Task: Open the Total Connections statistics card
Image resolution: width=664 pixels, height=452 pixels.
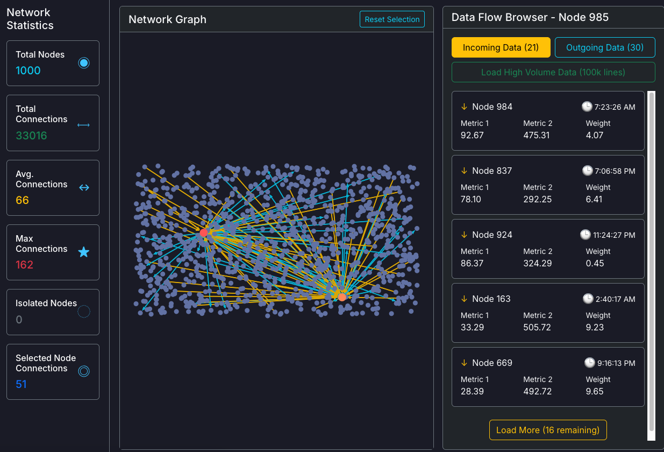Action: [53, 123]
